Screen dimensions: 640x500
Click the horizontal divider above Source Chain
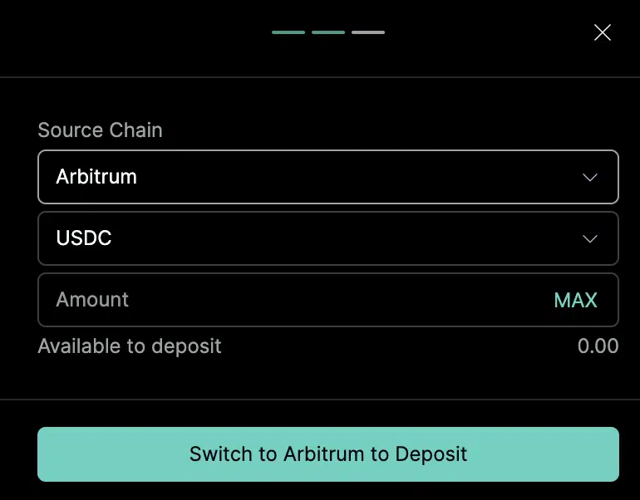pos(320,77)
